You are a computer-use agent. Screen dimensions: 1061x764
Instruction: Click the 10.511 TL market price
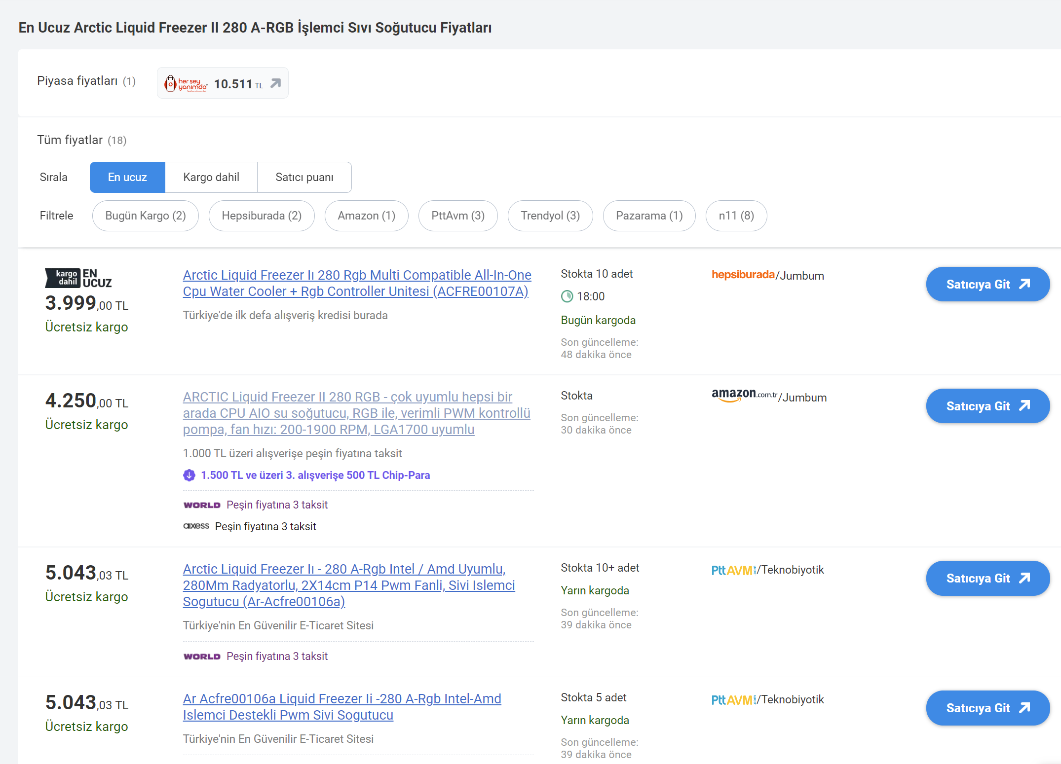pos(238,84)
